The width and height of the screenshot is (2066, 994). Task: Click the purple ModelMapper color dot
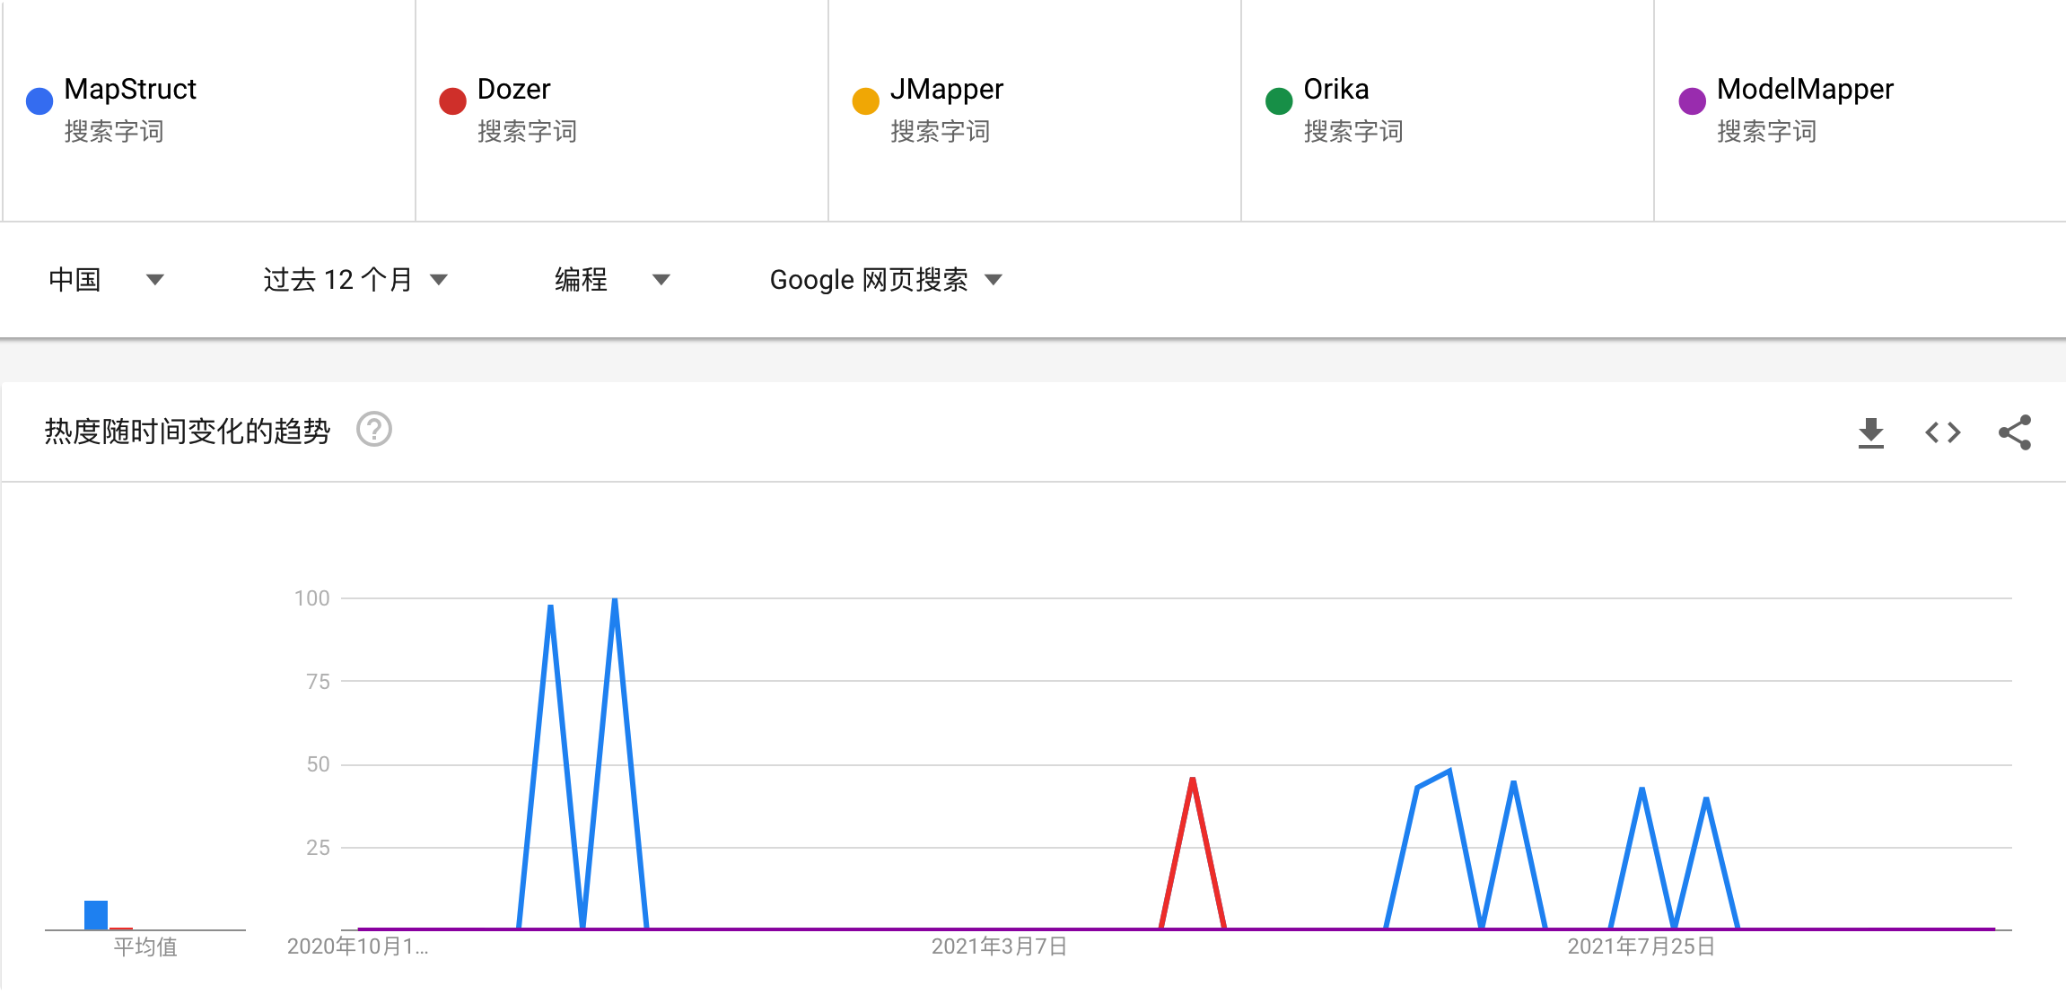[1692, 100]
